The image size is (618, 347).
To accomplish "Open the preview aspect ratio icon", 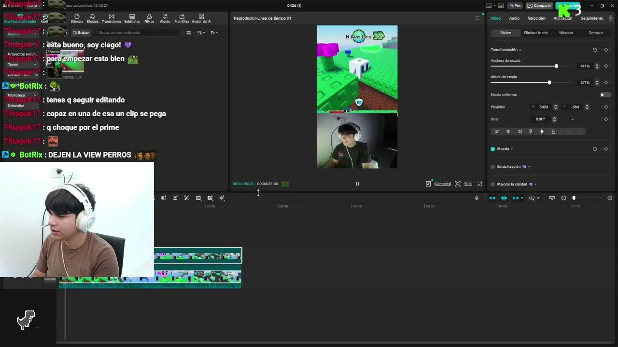I will click(x=468, y=184).
